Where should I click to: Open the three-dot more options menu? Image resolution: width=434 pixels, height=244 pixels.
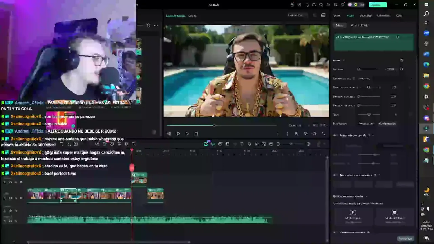point(156,25)
